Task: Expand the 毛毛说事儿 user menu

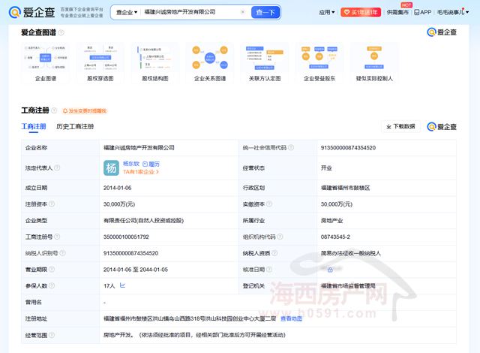Action: 453,12
